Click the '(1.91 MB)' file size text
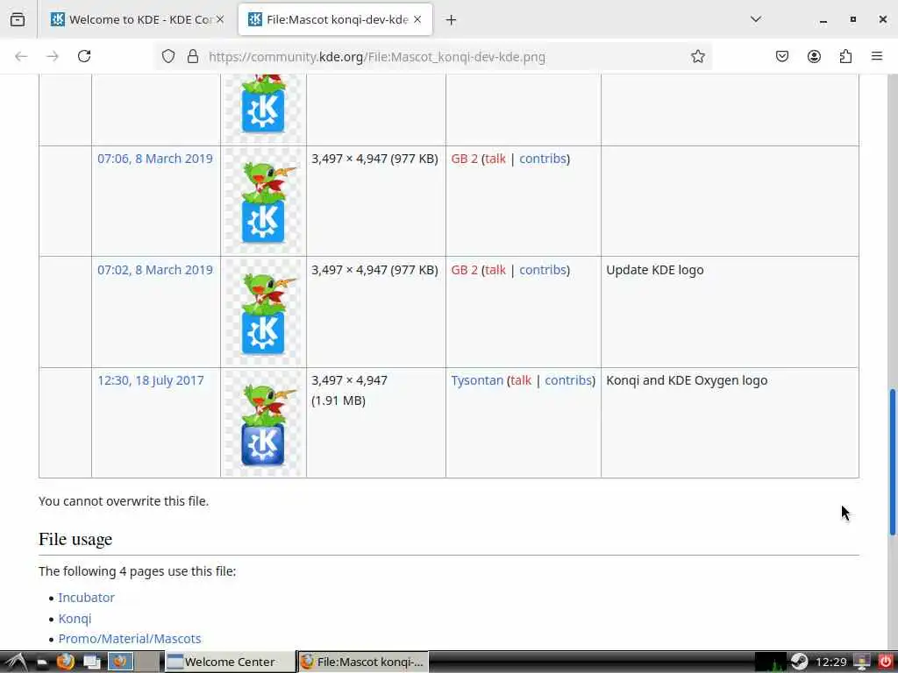 coord(339,400)
